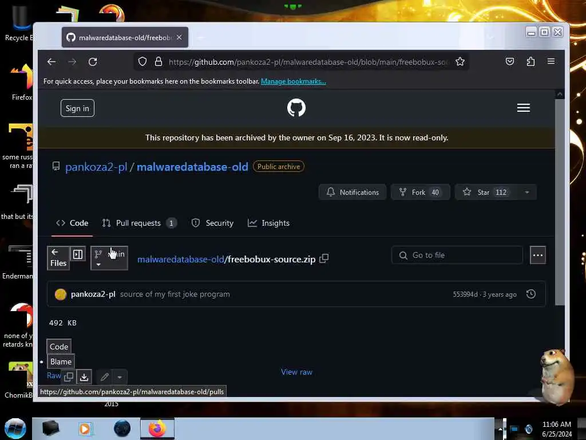
Task: Launch the media player taskbar icon
Action: pos(85,429)
